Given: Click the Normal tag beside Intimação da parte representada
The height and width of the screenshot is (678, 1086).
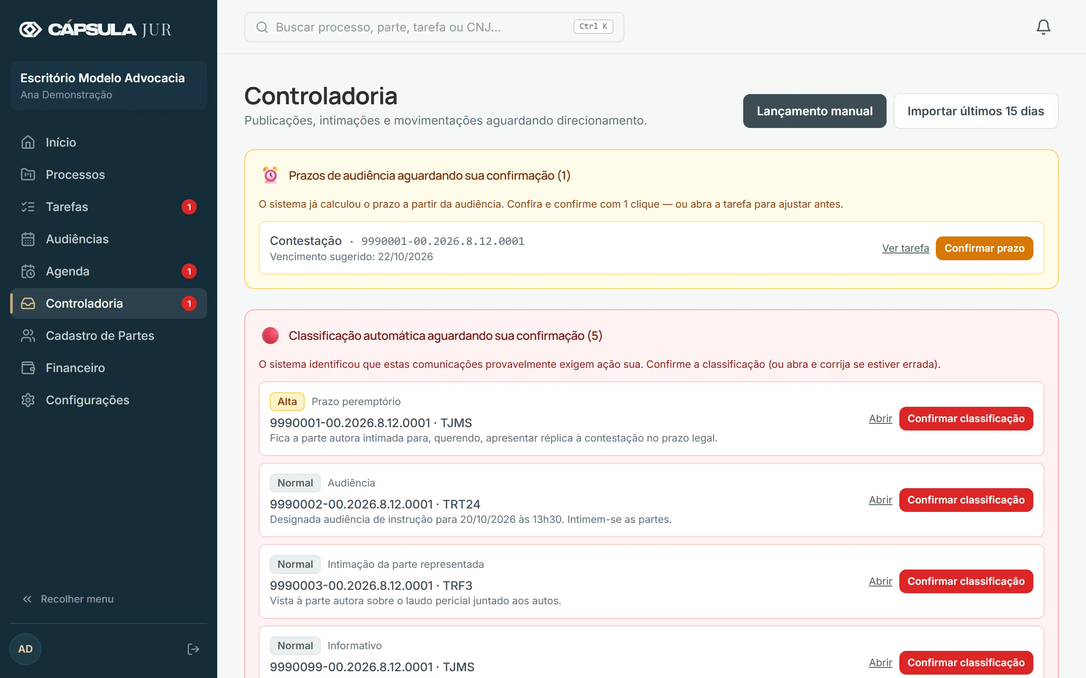Looking at the screenshot, I should tap(295, 564).
